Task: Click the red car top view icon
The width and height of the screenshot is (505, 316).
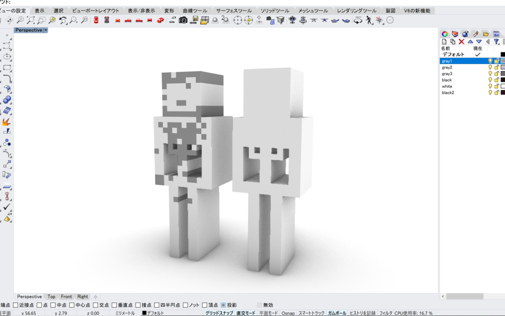Action: [x=96, y=20]
